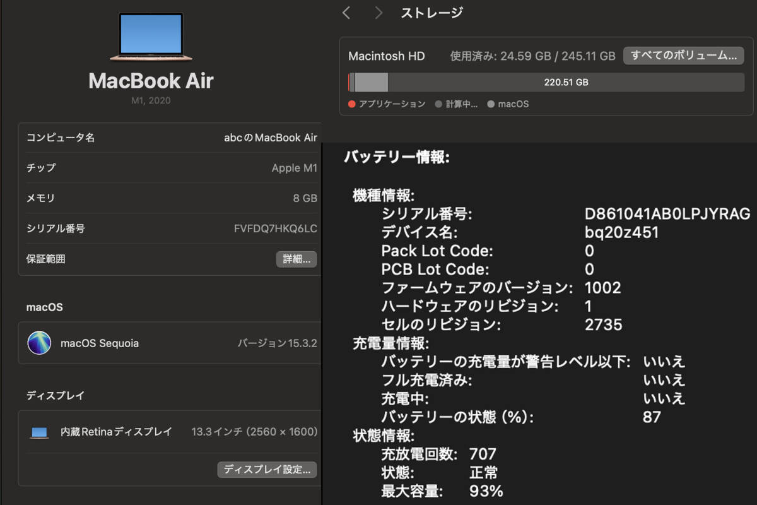This screenshot has height=505, width=757.
Task: Click cell revision value 2735
Action: coord(604,325)
